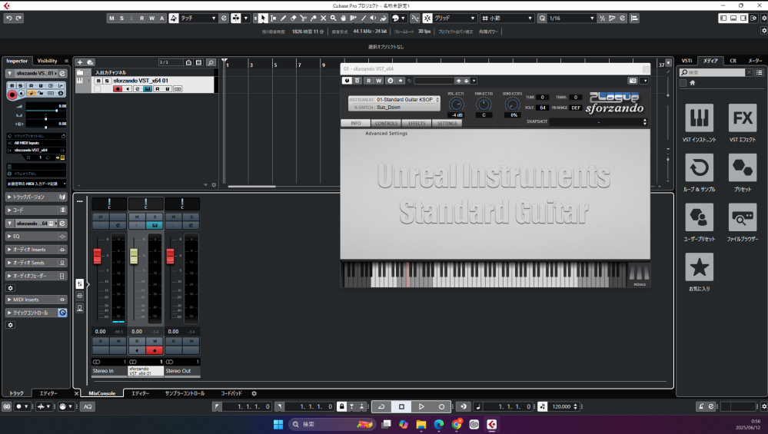This screenshot has width=768, height=434.
Task: Open VST Instruments media tile
Action: click(x=699, y=118)
